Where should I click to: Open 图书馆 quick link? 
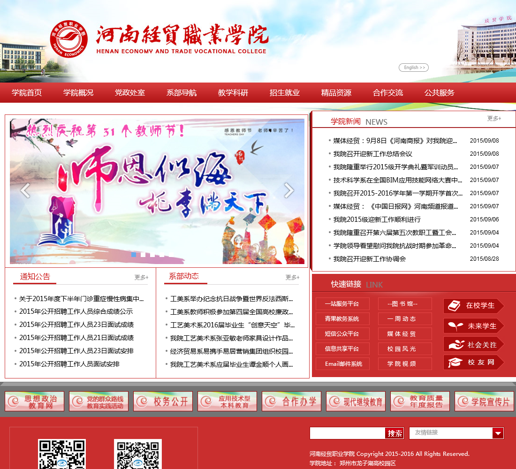pyautogui.click(x=405, y=304)
